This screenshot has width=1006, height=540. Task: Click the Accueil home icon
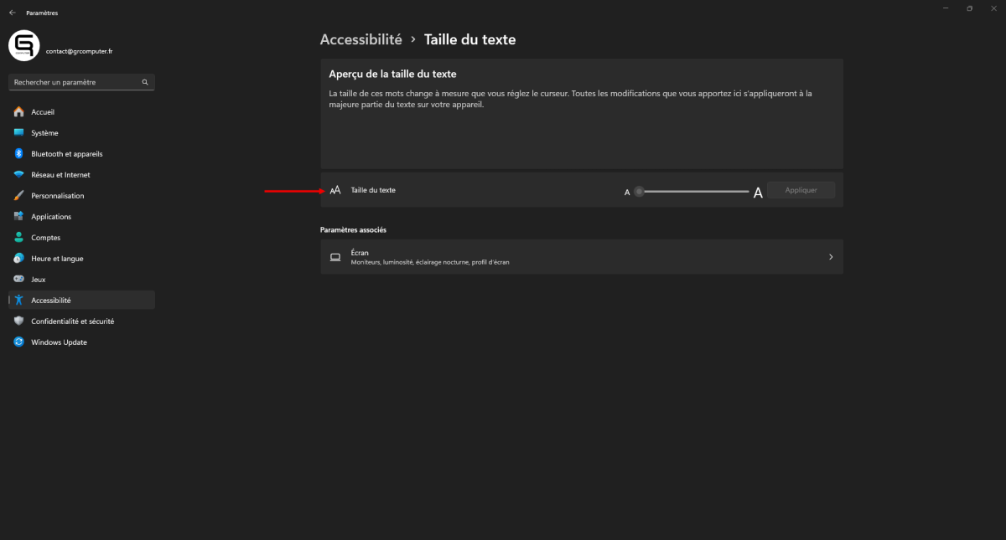(18, 112)
